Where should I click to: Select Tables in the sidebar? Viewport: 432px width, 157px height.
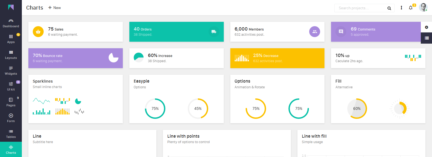click(11, 134)
